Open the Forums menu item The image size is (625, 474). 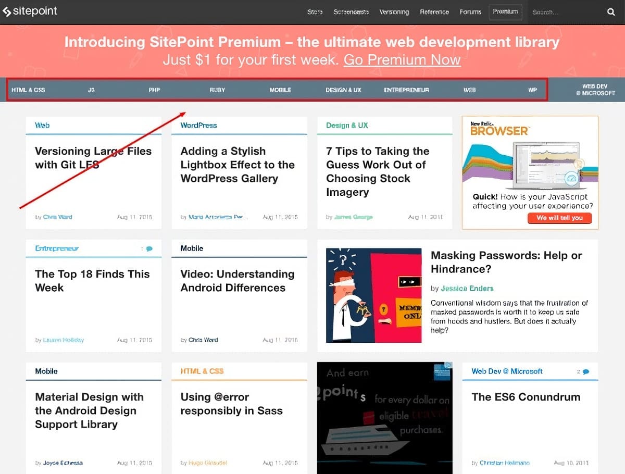tap(470, 12)
